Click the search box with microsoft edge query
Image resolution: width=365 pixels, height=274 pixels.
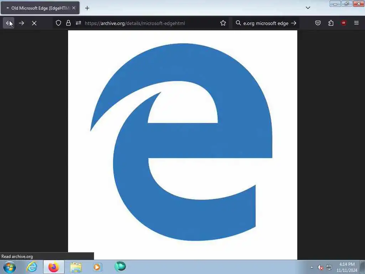(x=266, y=23)
